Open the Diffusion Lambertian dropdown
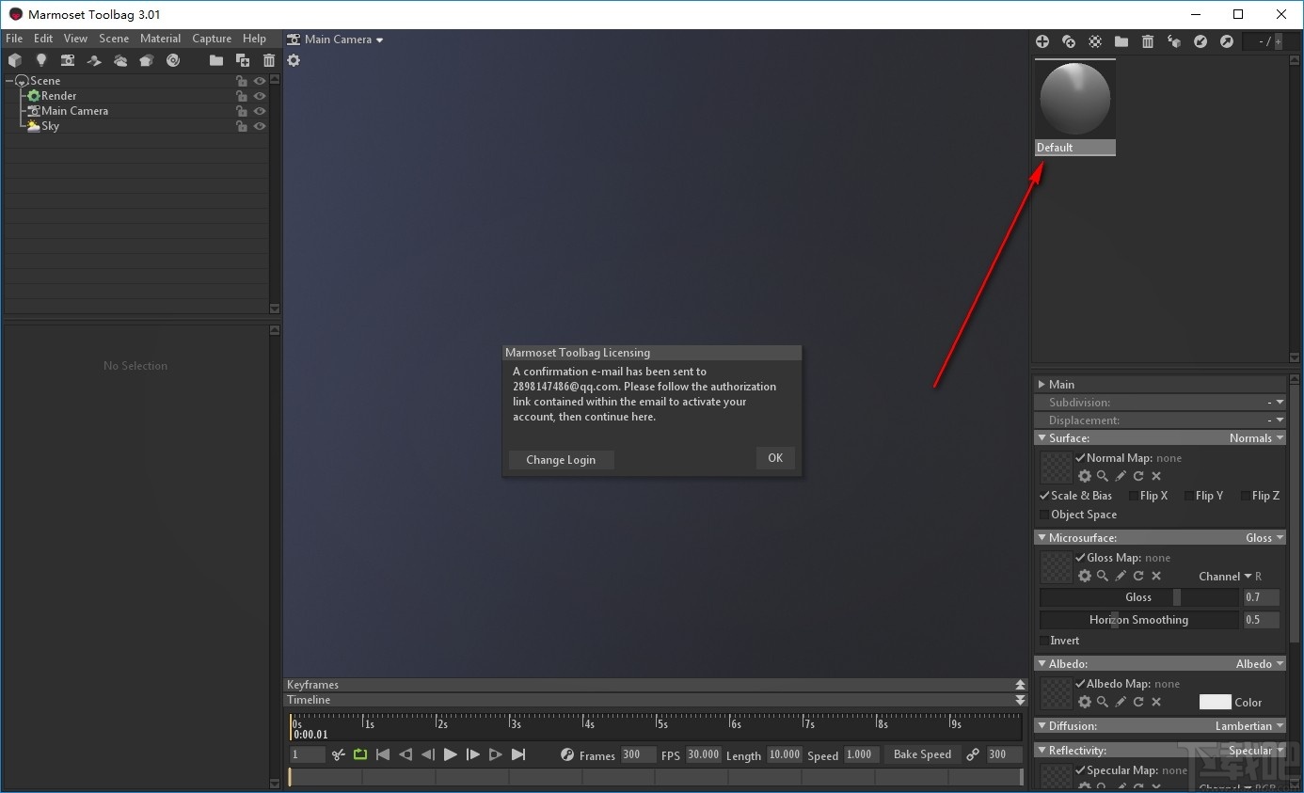This screenshot has height=793, width=1304. [1249, 726]
